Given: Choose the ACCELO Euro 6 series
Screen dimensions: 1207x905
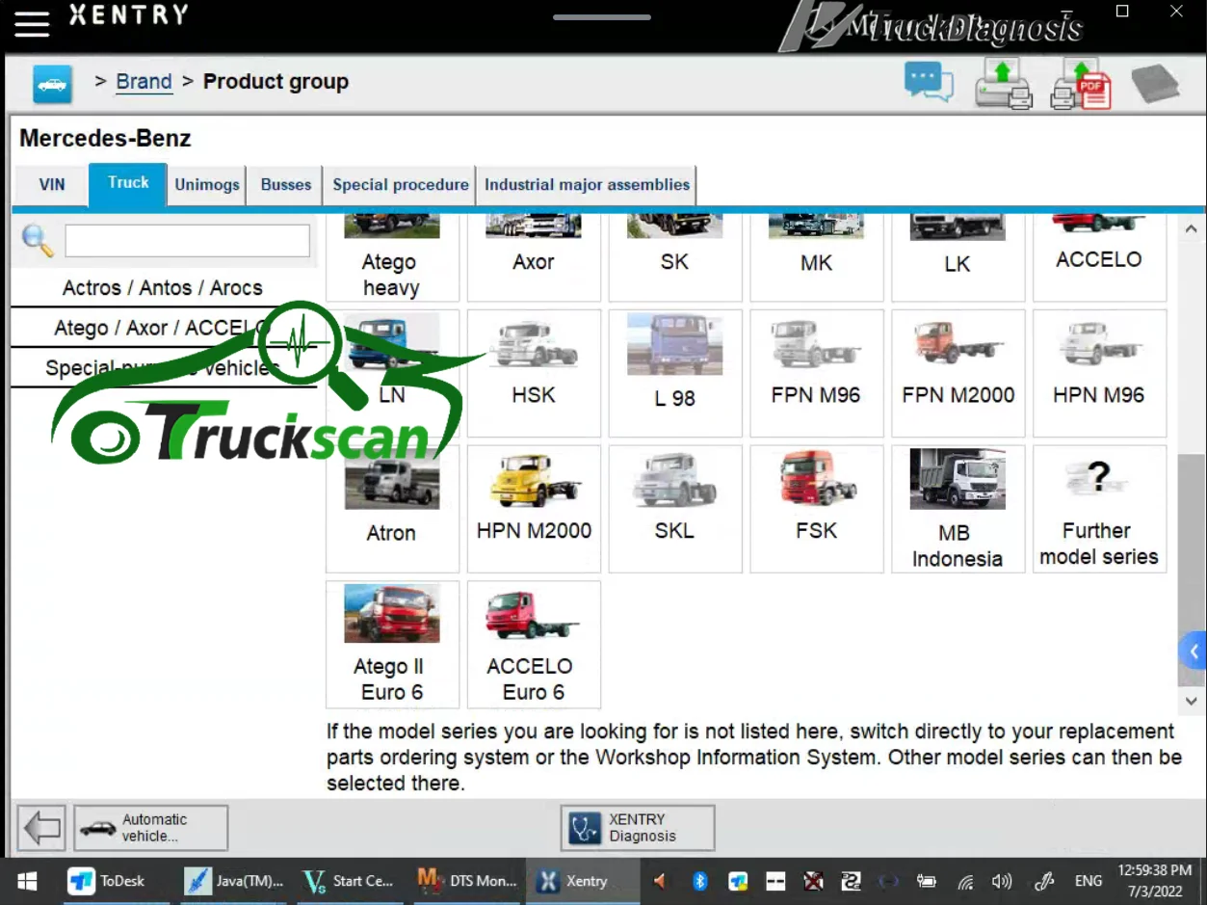Looking at the screenshot, I should tap(534, 645).
